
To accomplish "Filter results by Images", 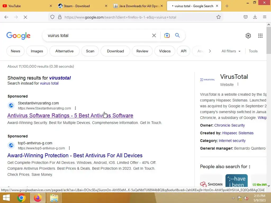I will 37,51.
